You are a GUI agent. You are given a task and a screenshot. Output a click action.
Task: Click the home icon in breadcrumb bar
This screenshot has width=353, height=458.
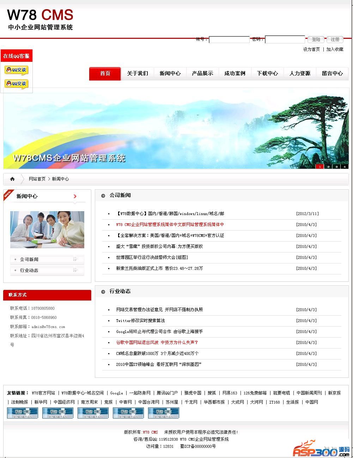pyautogui.click(x=12, y=179)
